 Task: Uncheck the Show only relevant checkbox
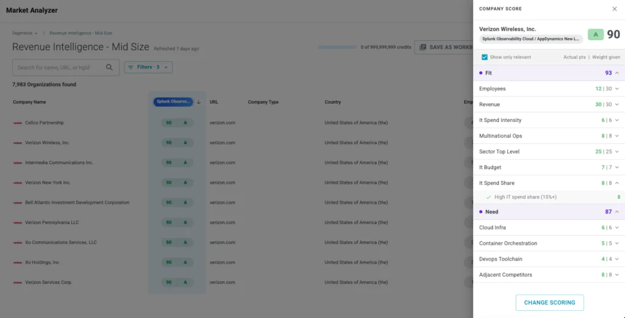pos(484,57)
